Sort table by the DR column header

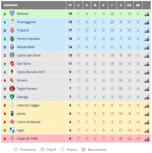point(129,5)
